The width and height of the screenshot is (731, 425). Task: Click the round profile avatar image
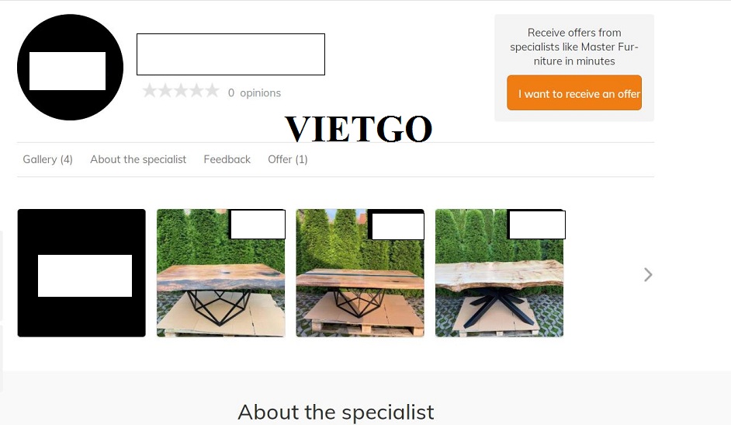[70, 67]
